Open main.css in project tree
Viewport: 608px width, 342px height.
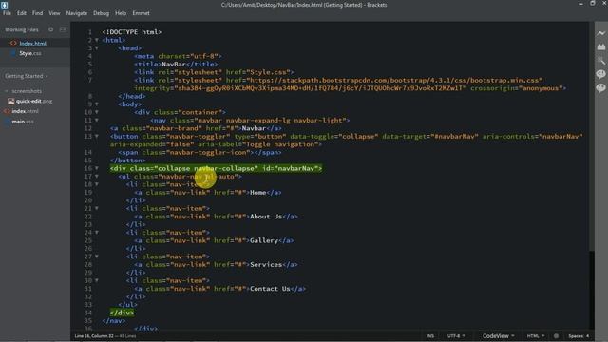(23, 122)
